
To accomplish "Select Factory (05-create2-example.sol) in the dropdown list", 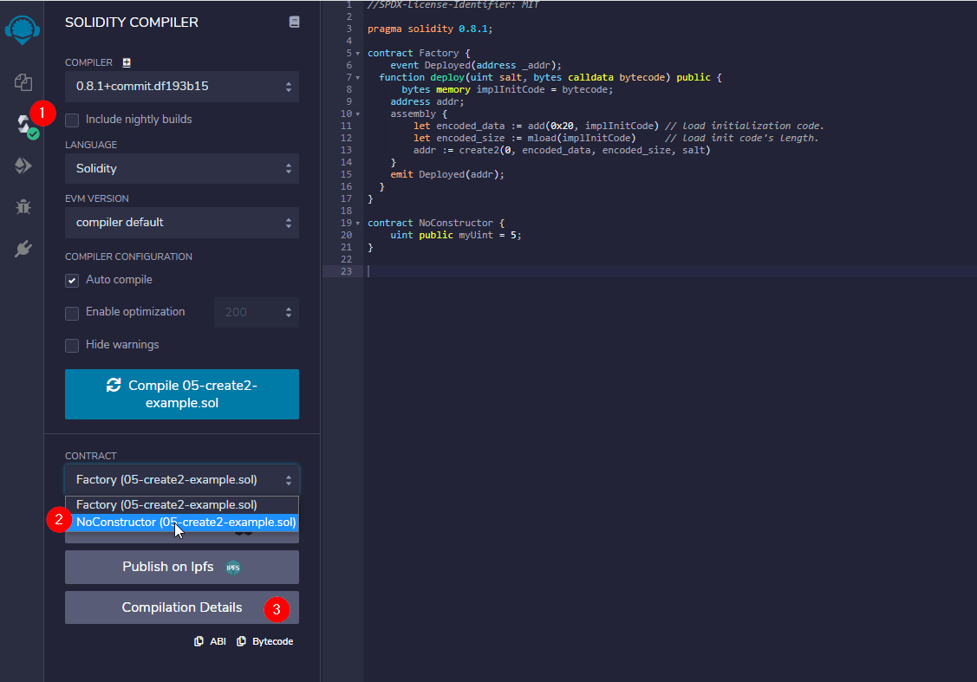I will (x=182, y=504).
